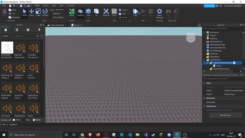Select Lighting in the Explorer
Screen dimensions: 245x138
213,38
